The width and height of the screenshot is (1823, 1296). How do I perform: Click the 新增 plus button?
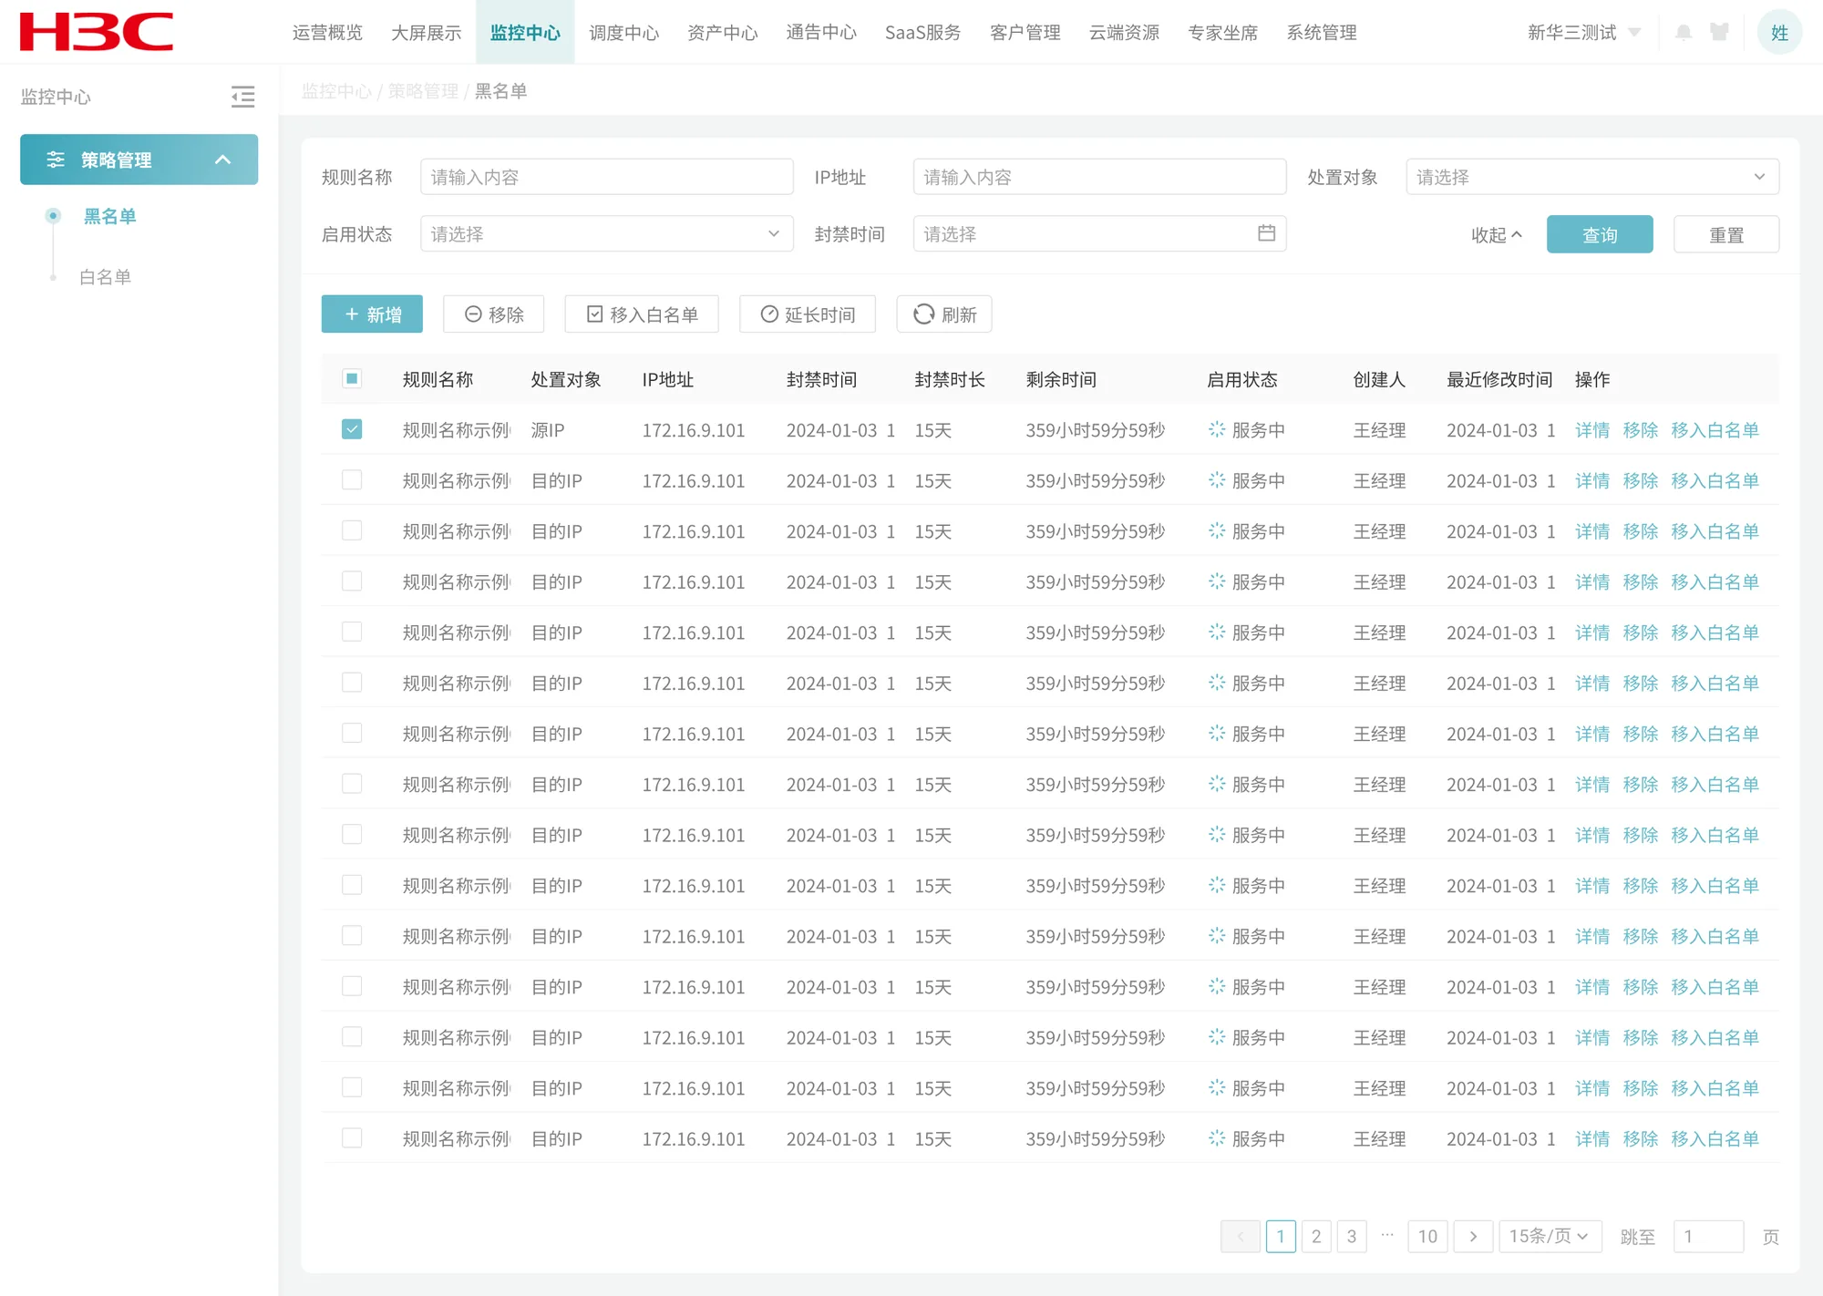(372, 314)
